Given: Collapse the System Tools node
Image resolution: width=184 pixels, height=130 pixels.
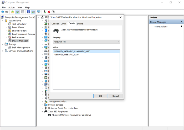Looking at the screenshot, I should [3, 21].
